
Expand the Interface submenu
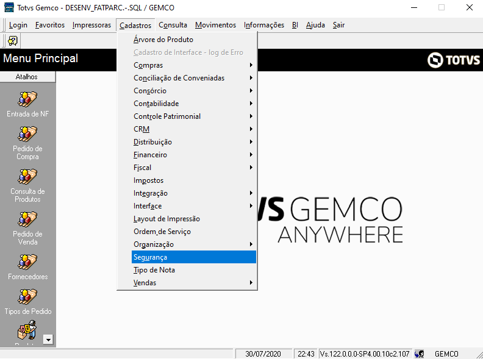[x=194, y=206]
